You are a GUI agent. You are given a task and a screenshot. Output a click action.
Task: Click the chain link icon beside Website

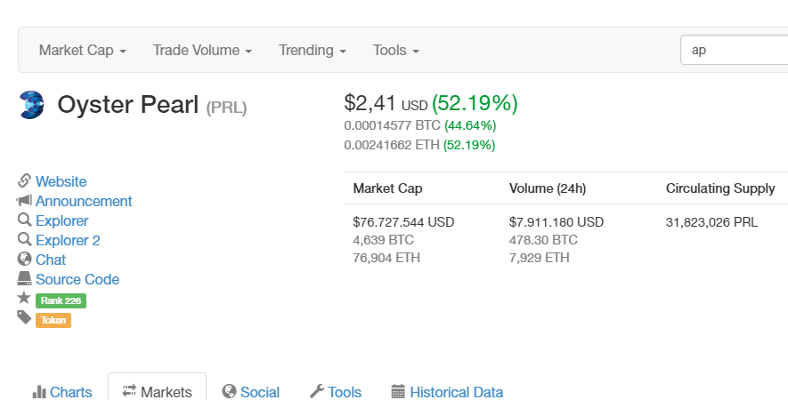24,181
